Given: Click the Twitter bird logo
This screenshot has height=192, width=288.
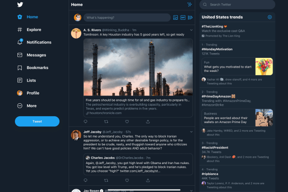Looking at the screenshot, I should (x=20, y=4).
